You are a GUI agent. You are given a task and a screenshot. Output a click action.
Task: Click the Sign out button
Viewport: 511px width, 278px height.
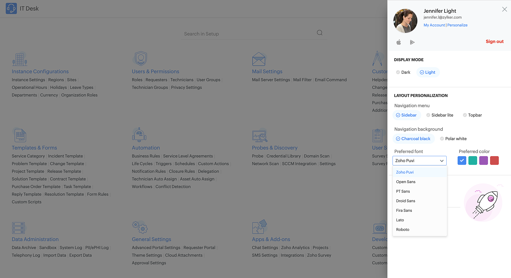pos(494,41)
